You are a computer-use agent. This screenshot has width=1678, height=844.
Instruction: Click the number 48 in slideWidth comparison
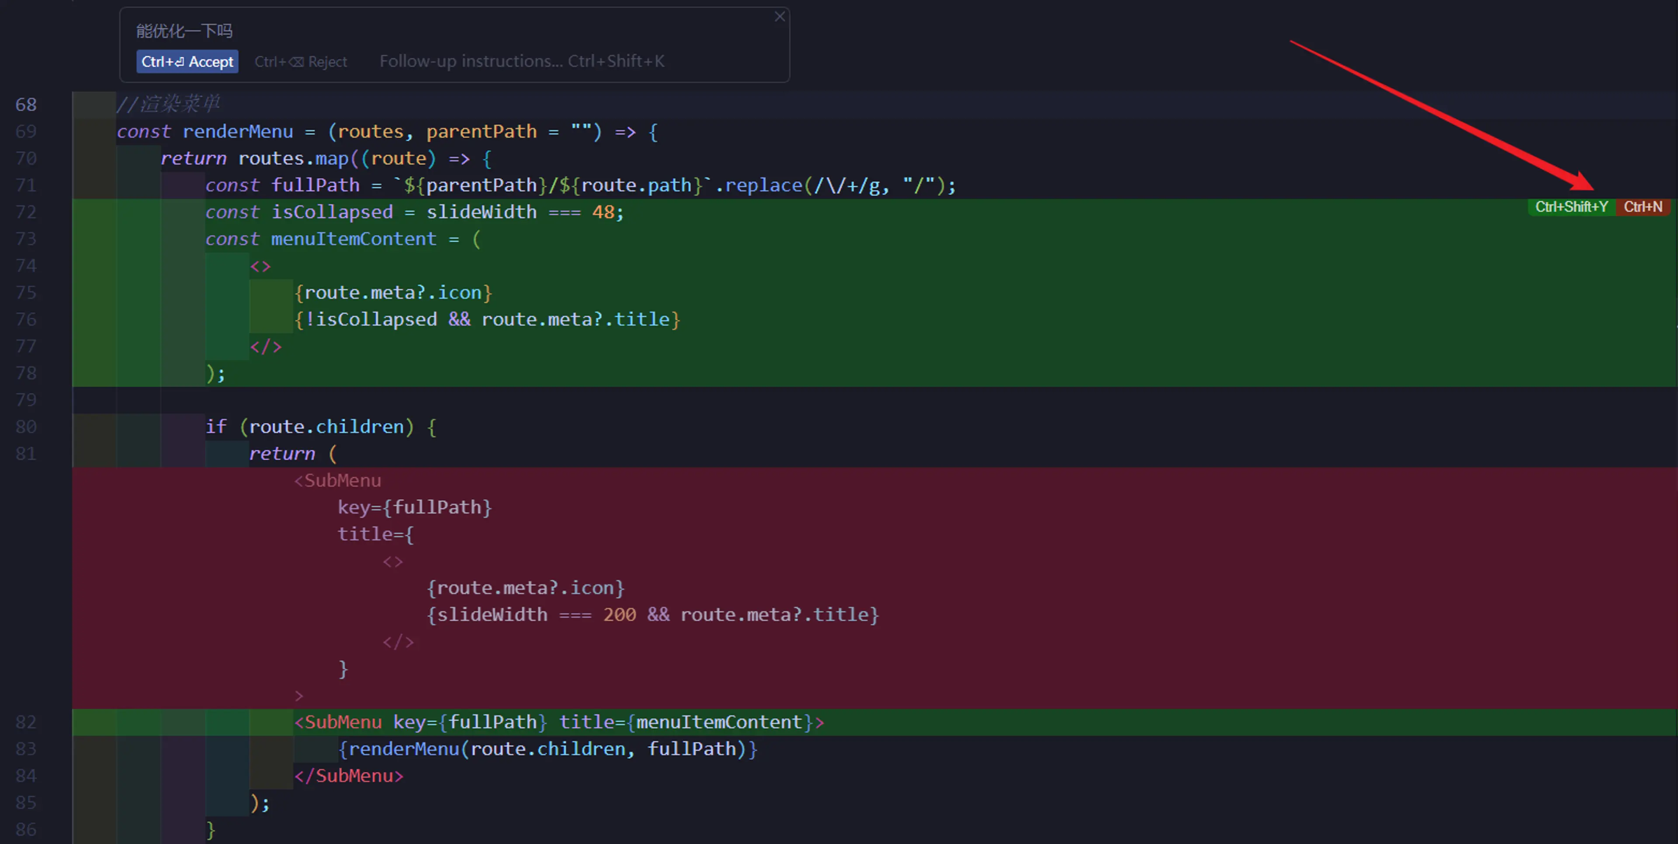point(603,212)
